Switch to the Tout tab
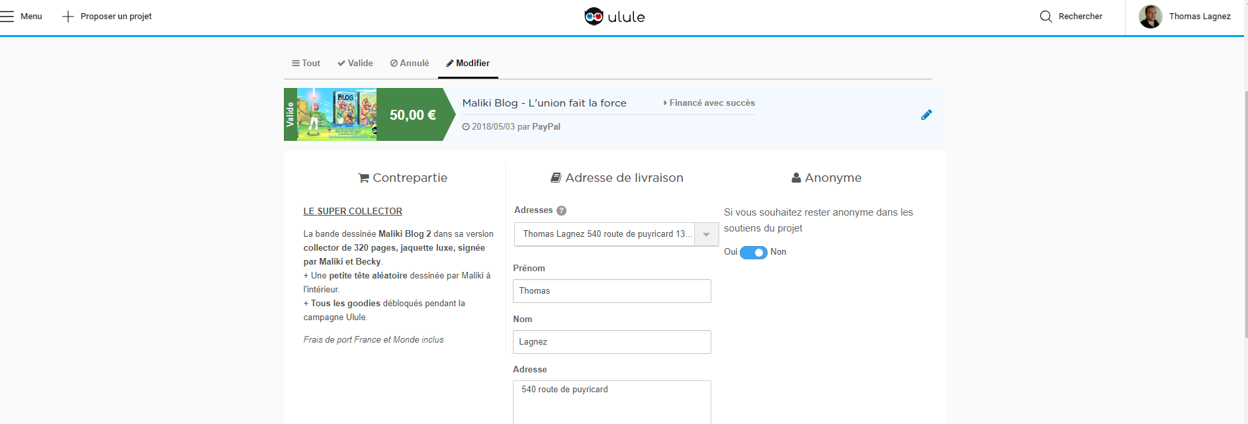Viewport: 1248px width, 424px height. pos(306,64)
